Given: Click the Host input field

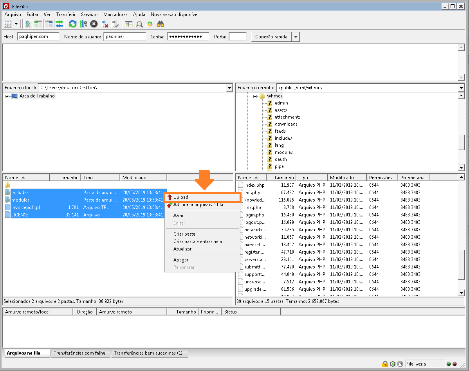Looking at the screenshot, I should click(x=38, y=36).
